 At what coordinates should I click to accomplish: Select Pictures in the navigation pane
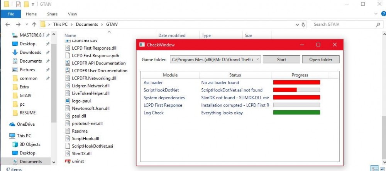(x=27, y=70)
